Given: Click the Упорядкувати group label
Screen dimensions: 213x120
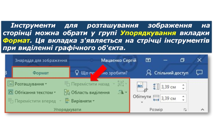Looking at the screenshot, I should click(x=67, y=110).
